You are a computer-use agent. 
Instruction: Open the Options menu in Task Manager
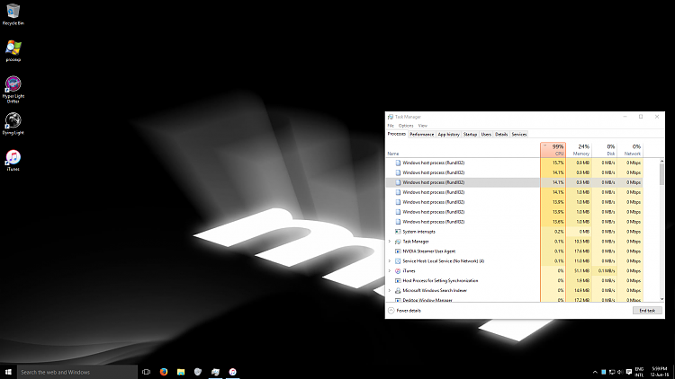pos(406,126)
